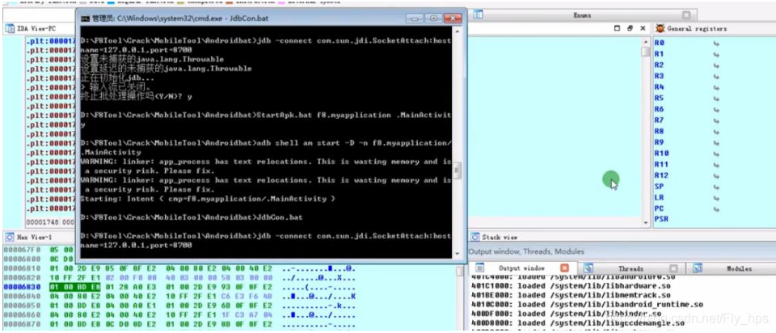The height and width of the screenshot is (333, 776).
Task: Click the General registers panel title
Action: click(698, 29)
